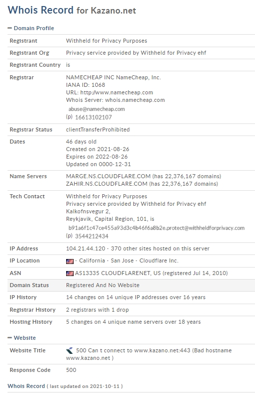Click the US flag icon beside AS13335

coord(70,274)
